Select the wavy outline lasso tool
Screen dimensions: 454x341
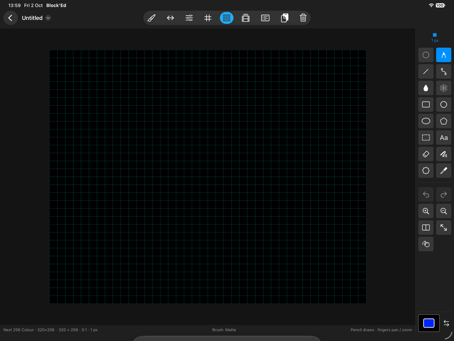coord(426,170)
